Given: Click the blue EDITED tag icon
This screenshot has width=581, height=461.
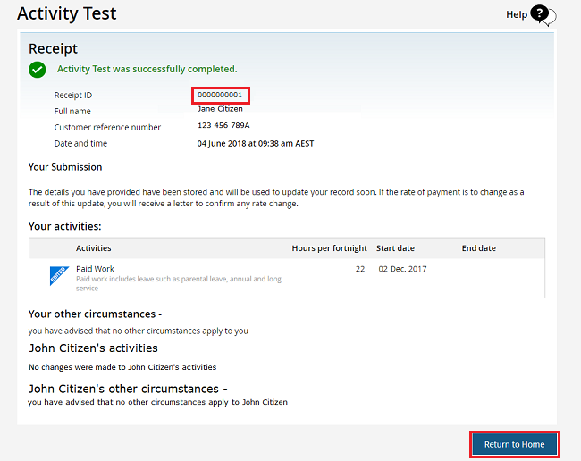Looking at the screenshot, I should pos(59,276).
